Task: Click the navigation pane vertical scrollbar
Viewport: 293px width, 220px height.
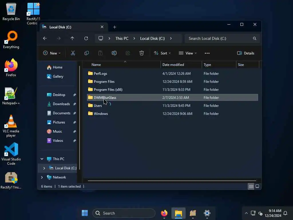Action: [x=80, y=118]
